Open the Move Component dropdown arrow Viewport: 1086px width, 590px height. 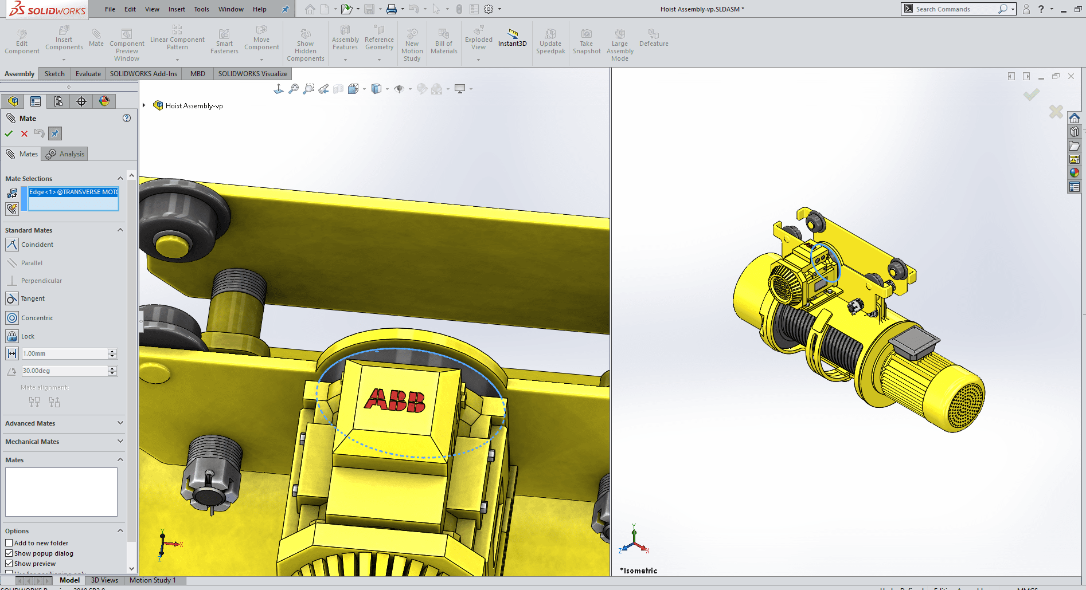(x=261, y=60)
